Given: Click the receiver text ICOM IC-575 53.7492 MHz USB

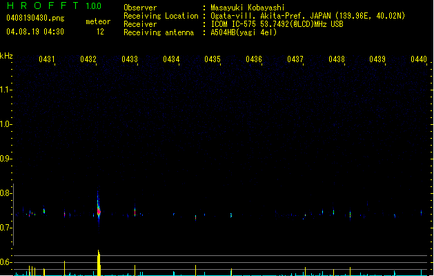Looking at the screenshot, I should tap(277, 24).
